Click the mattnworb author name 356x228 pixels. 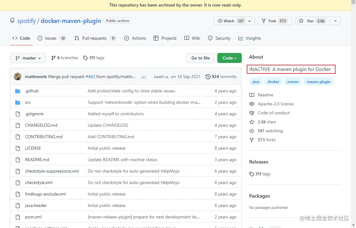[36, 77]
